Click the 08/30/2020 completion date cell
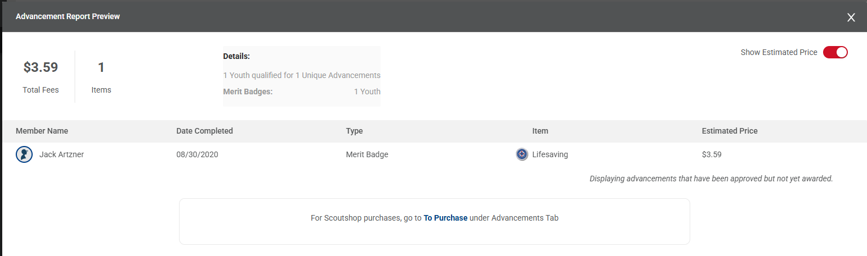 pyautogui.click(x=197, y=154)
